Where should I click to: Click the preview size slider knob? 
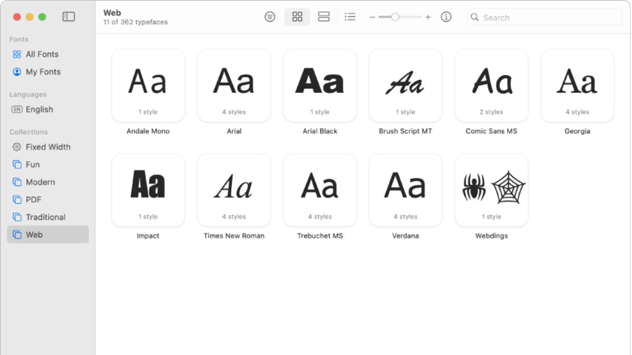(x=395, y=17)
